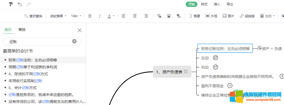Image resolution: width=284 pixels, height=105 pixels.
Task: Align text center
Action: 135,16
